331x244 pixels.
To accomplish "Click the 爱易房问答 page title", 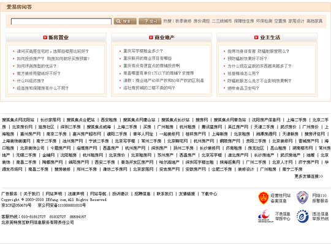I will tap(19, 7).
